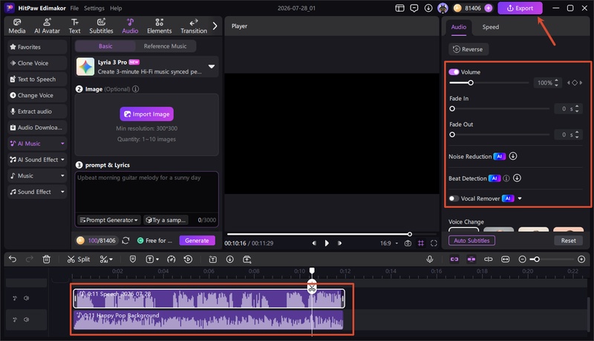This screenshot has width=594, height=341.
Task: Select the Speech_2026_07_28 audio clip
Action: tap(209, 299)
